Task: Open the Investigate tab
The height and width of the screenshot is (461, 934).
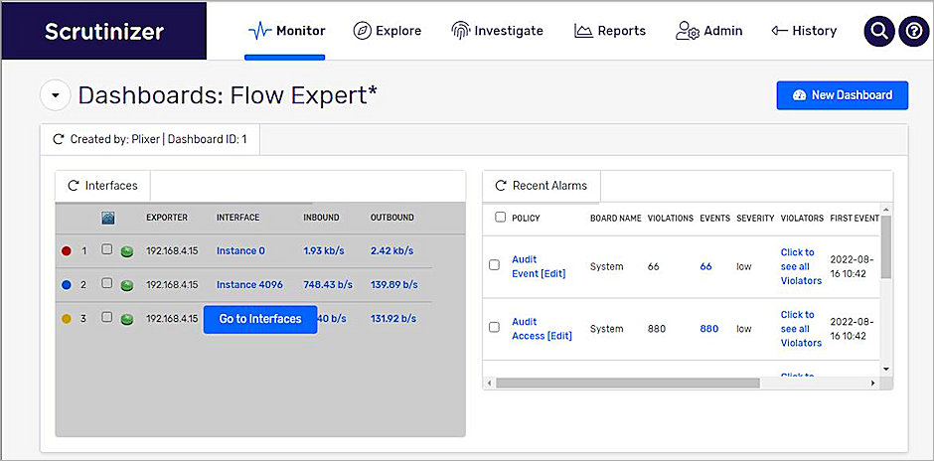Action: (497, 31)
